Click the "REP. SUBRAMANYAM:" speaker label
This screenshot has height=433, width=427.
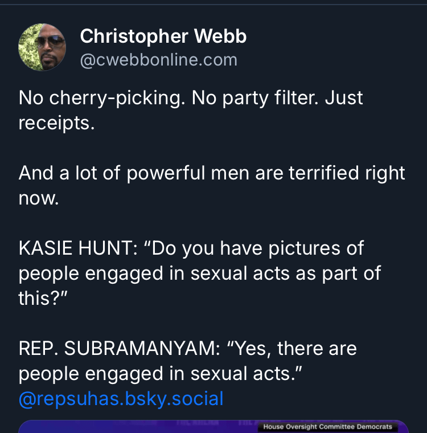[118, 348]
